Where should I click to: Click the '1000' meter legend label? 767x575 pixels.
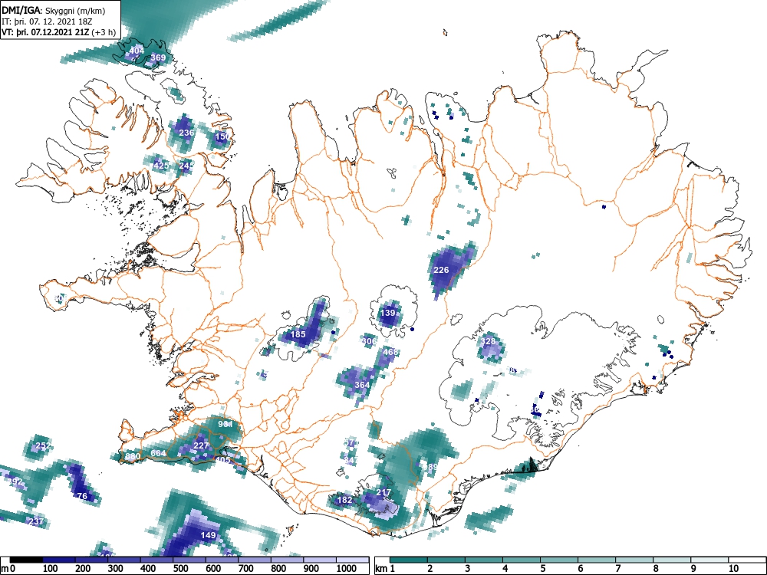(347, 569)
